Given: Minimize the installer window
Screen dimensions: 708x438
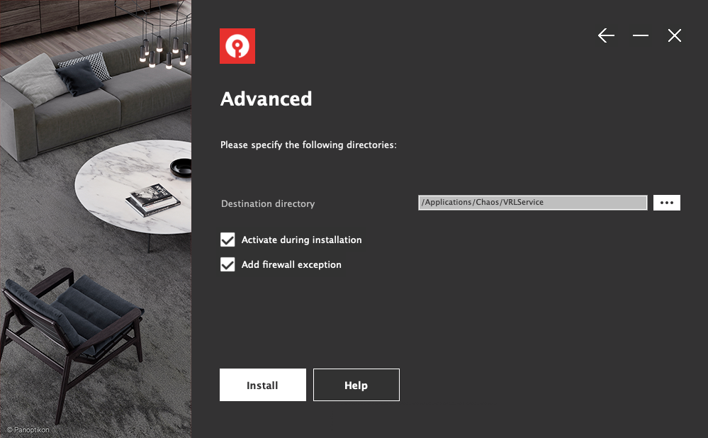Looking at the screenshot, I should [x=640, y=35].
